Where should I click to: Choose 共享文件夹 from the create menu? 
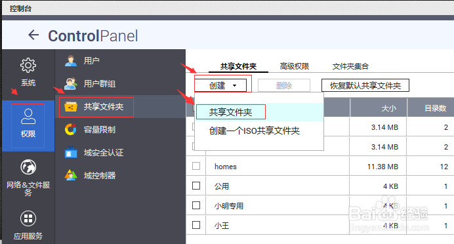[x=231, y=112]
